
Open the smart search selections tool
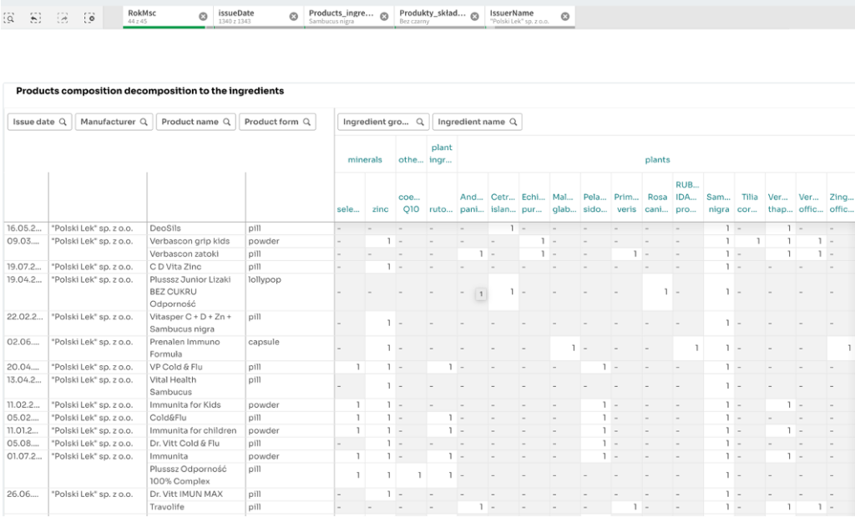(x=9, y=18)
